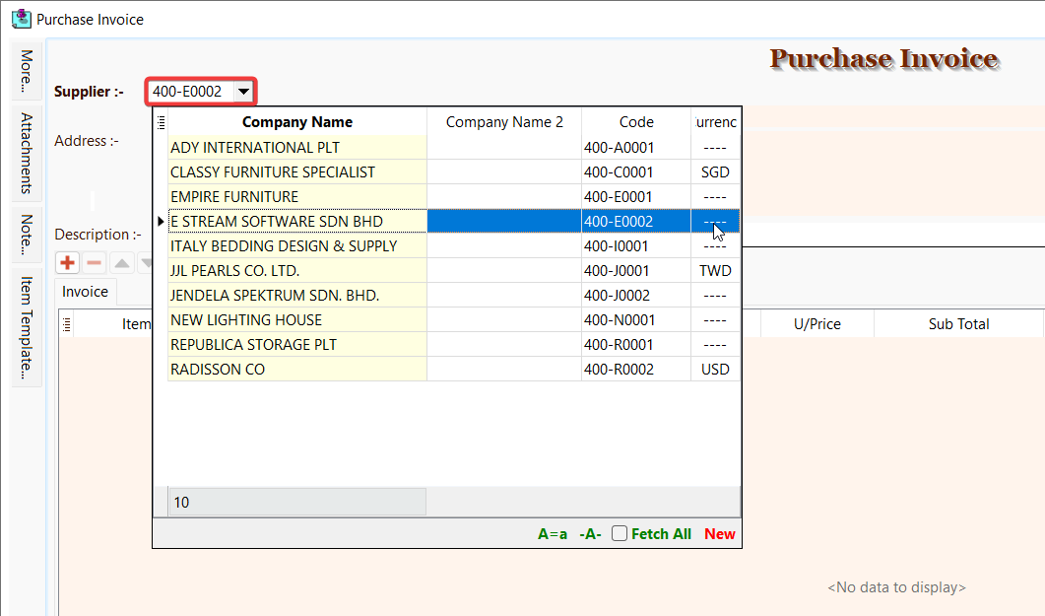Click the Supplier code input field
1045x616 pixels.
[191, 92]
